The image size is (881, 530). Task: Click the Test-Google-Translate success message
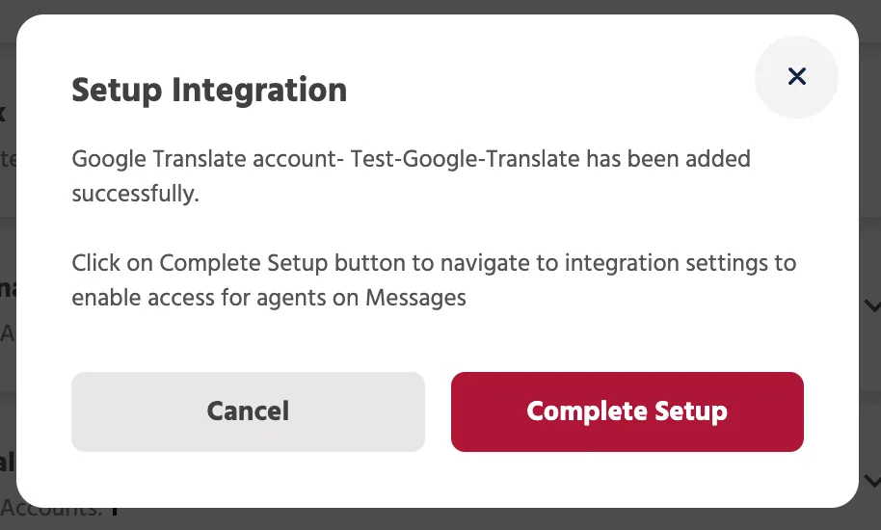click(x=411, y=176)
